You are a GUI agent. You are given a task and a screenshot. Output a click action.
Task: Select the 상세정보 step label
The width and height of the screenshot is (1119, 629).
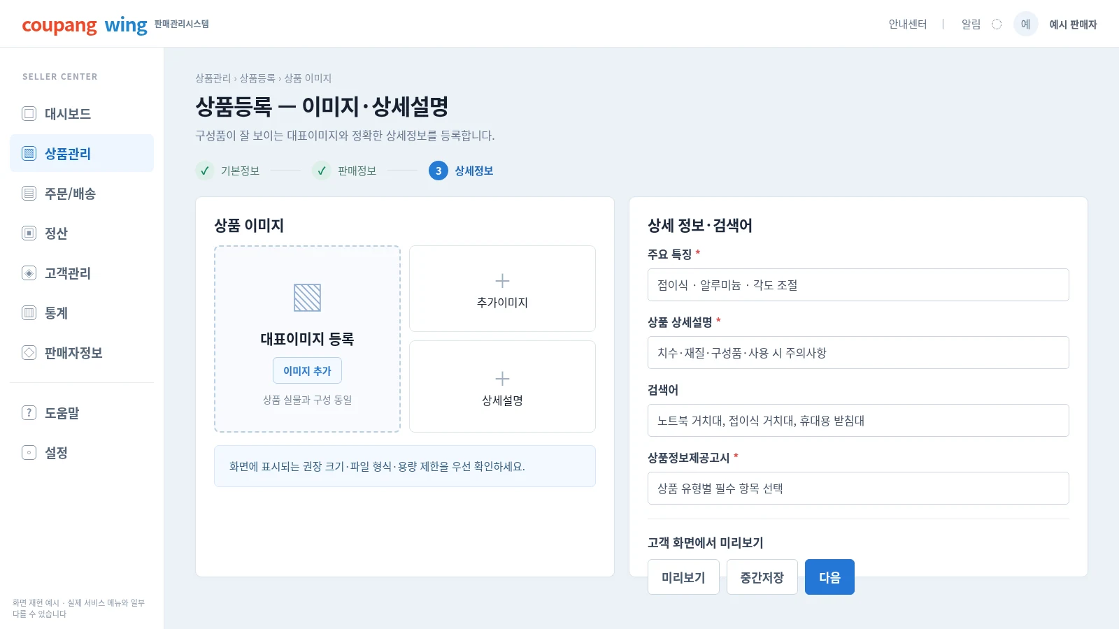pos(474,171)
